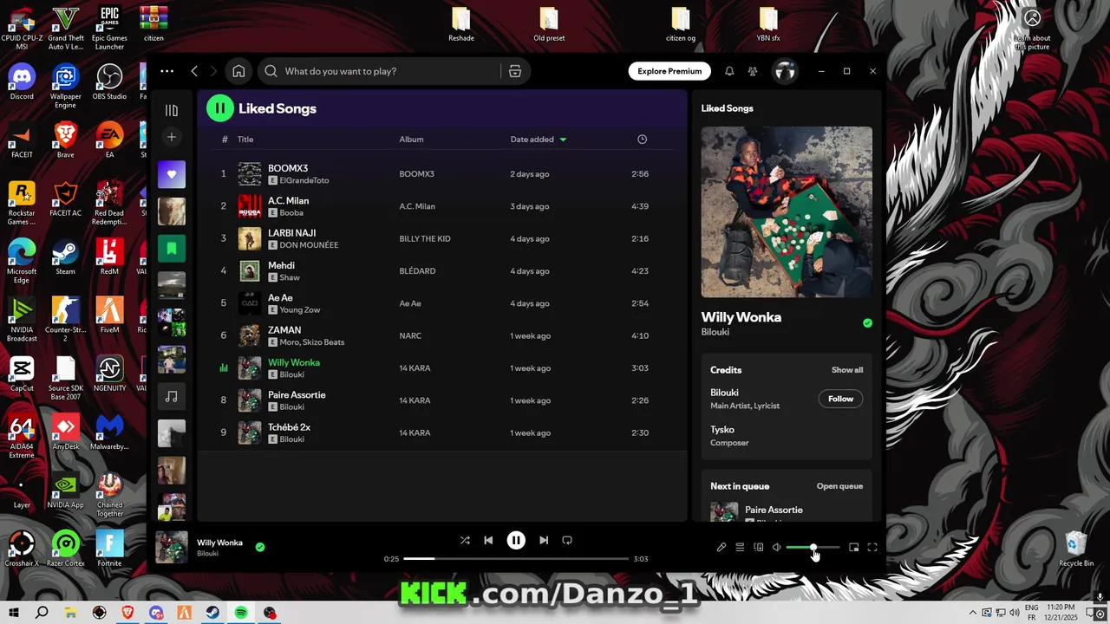Open the profile avatar menu

(x=785, y=71)
